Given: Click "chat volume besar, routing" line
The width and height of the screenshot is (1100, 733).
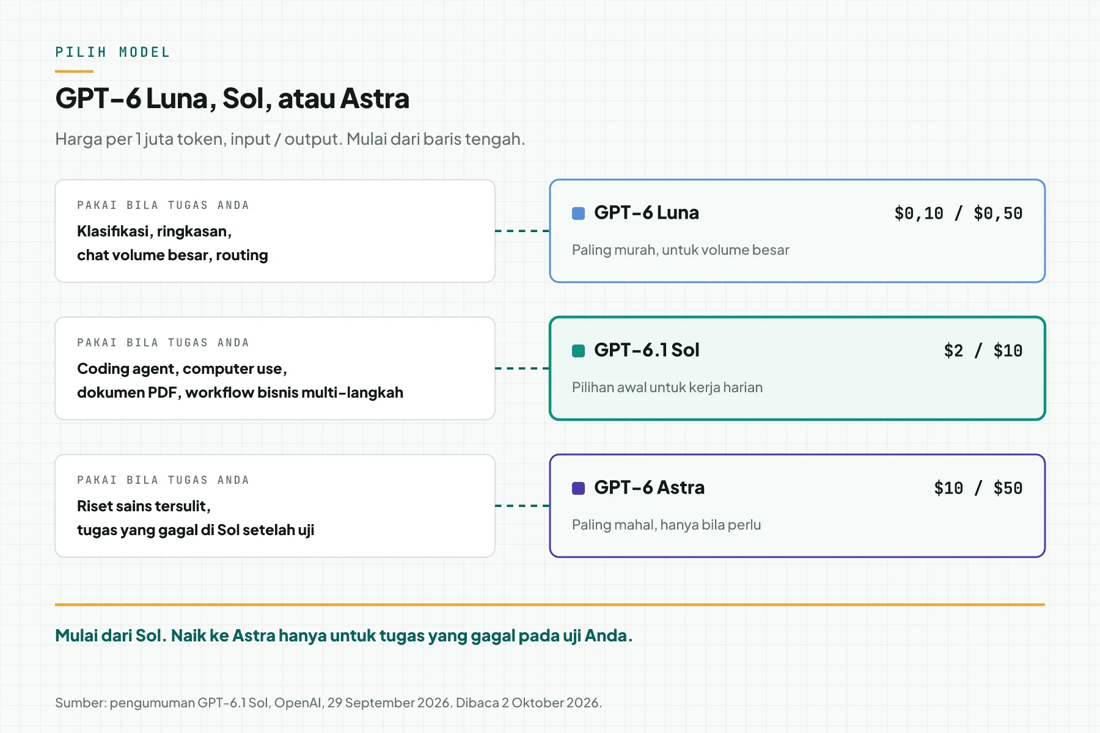Looking at the screenshot, I should coord(172,255).
